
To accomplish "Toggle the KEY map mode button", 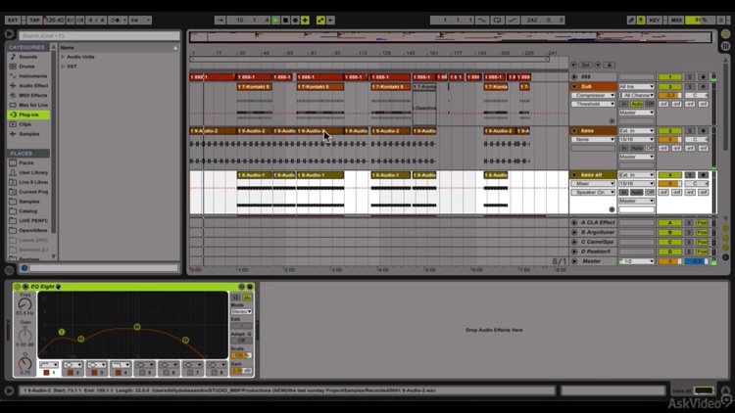I will (655, 21).
